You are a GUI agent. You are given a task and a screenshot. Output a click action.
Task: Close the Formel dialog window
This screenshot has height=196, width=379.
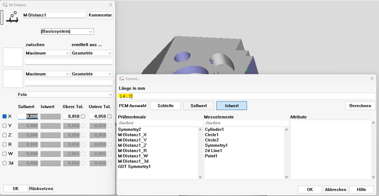tap(371, 78)
